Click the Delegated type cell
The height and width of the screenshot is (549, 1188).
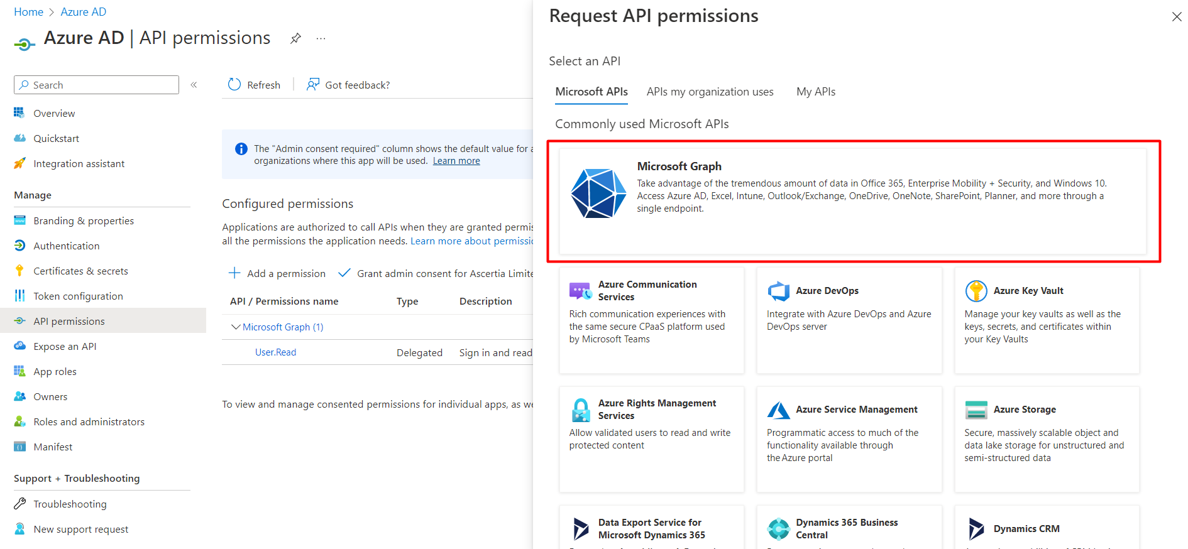tap(419, 352)
